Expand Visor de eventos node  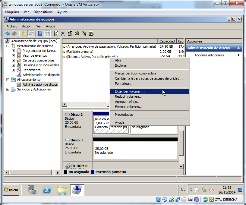(x=14, y=56)
